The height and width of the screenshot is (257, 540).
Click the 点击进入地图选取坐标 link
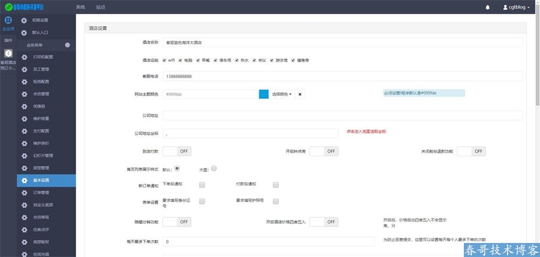366,131
